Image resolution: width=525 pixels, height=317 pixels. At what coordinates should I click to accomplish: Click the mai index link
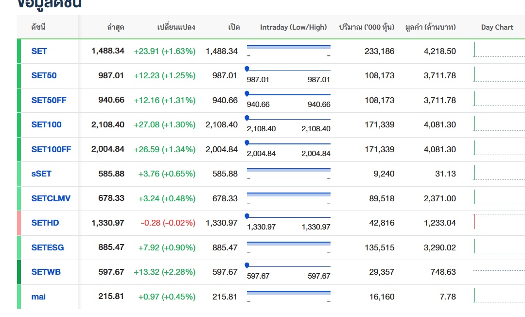[38, 297]
